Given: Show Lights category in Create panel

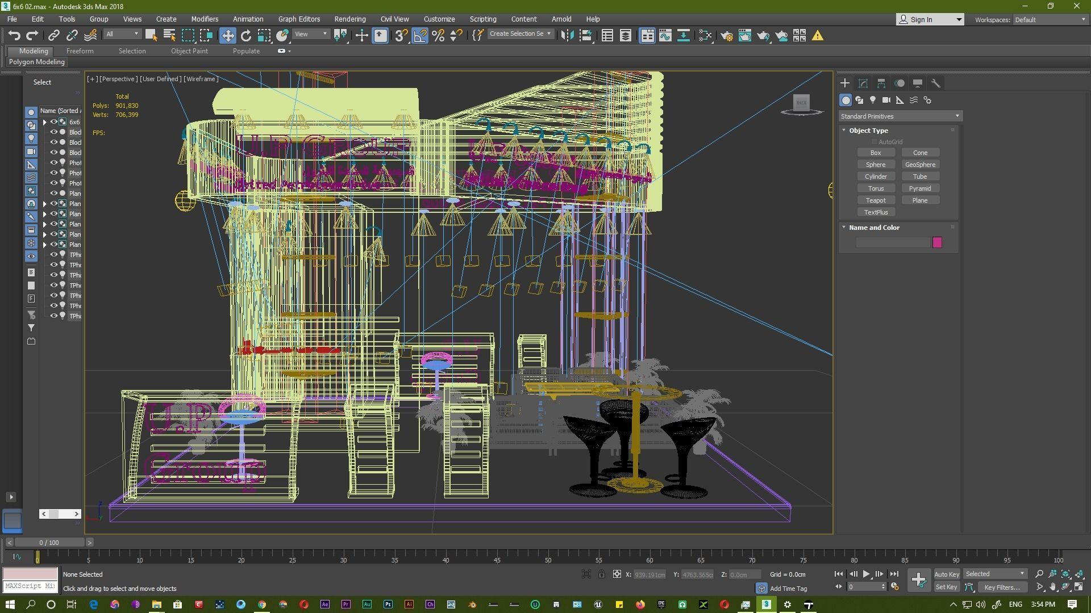Looking at the screenshot, I should tap(873, 100).
